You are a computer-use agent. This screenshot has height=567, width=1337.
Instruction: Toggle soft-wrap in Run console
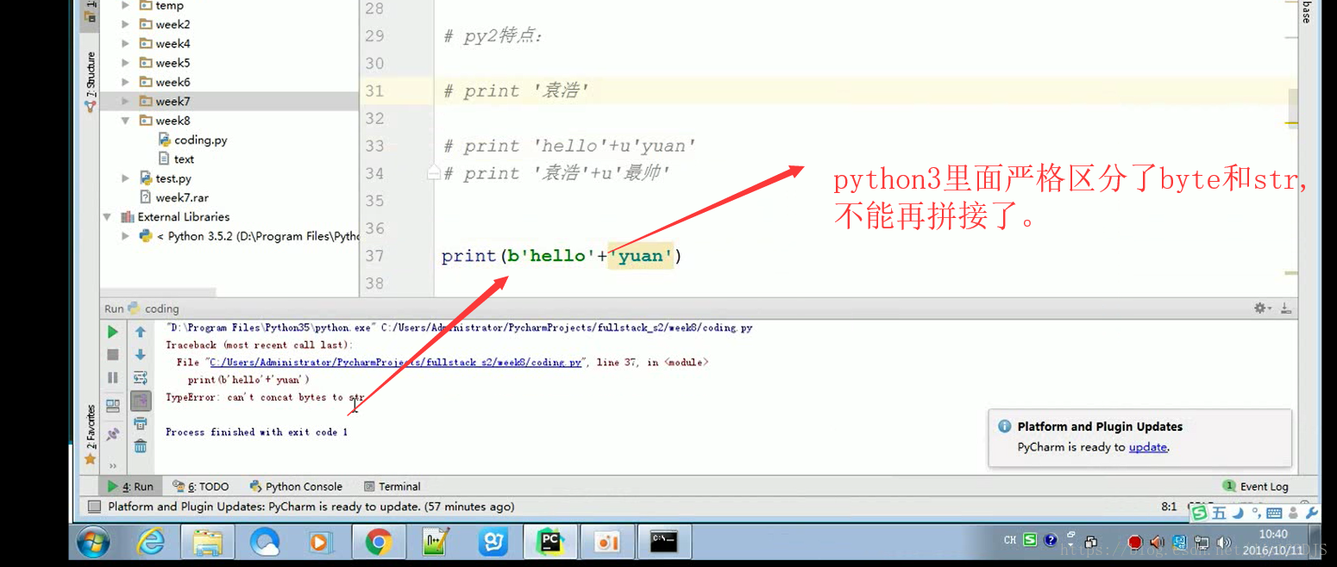coord(141,377)
